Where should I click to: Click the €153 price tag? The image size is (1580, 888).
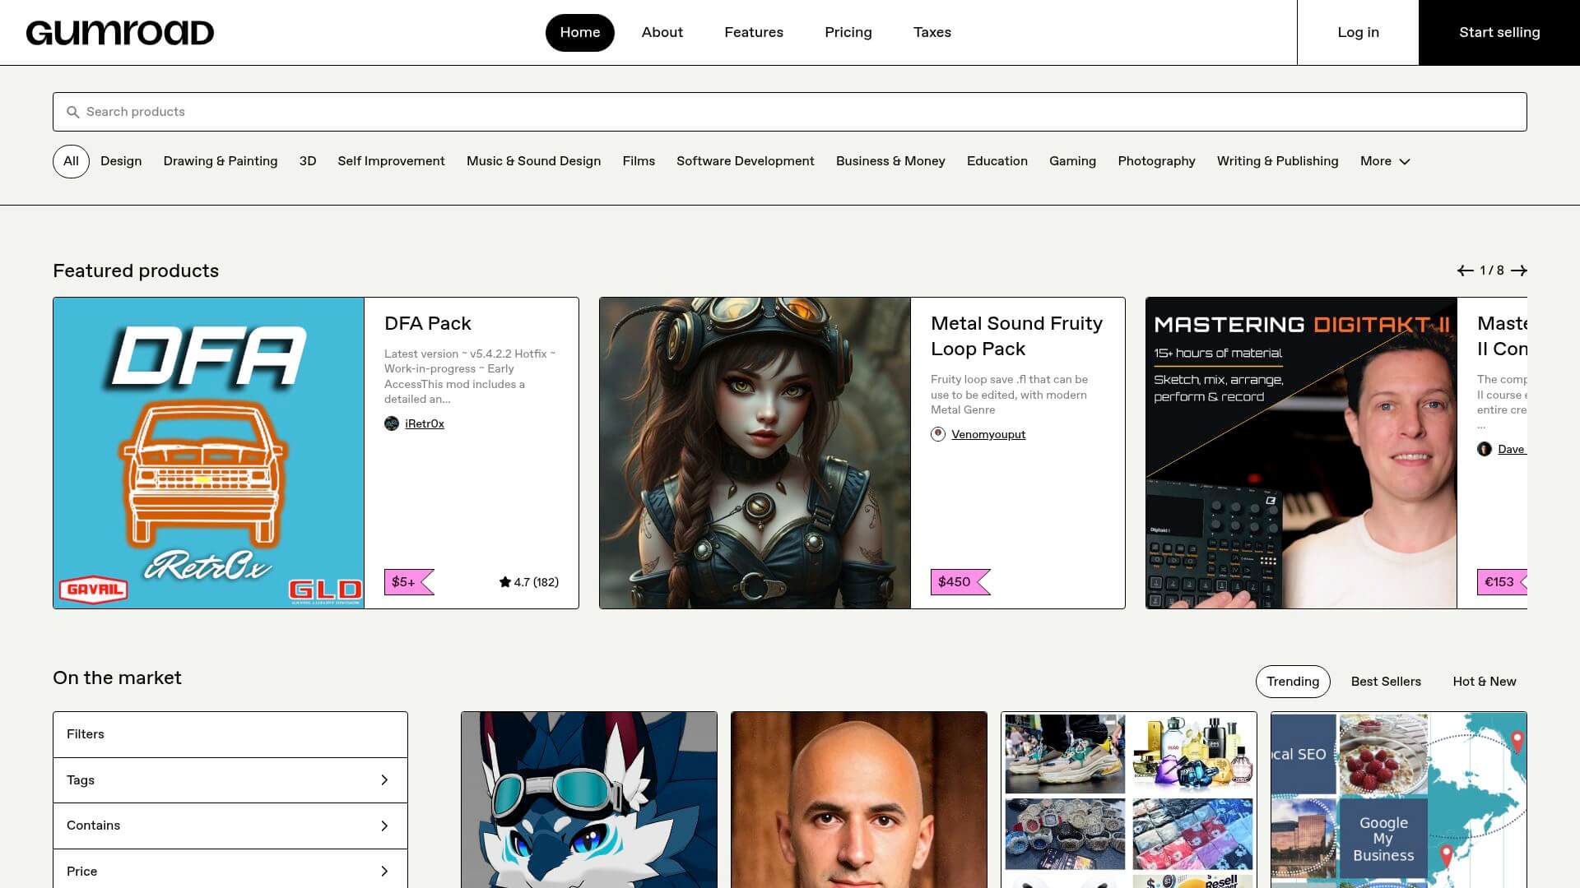[1502, 582]
